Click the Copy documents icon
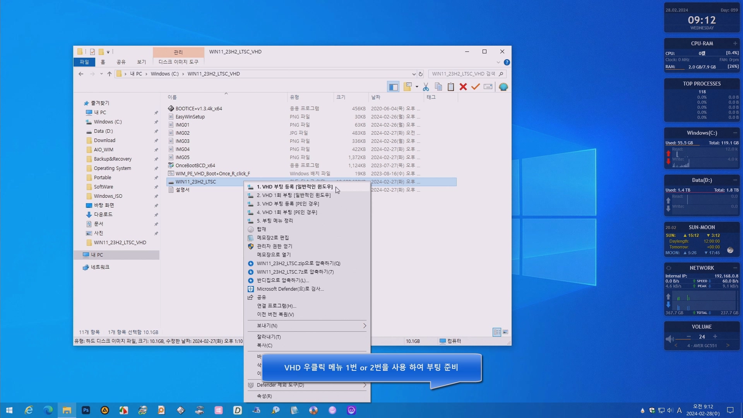This screenshot has width=743, height=418. pyautogui.click(x=438, y=87)
